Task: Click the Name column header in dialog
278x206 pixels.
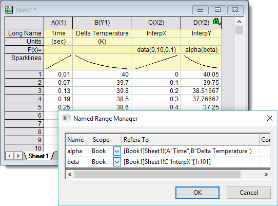Action: click(78, 140)
